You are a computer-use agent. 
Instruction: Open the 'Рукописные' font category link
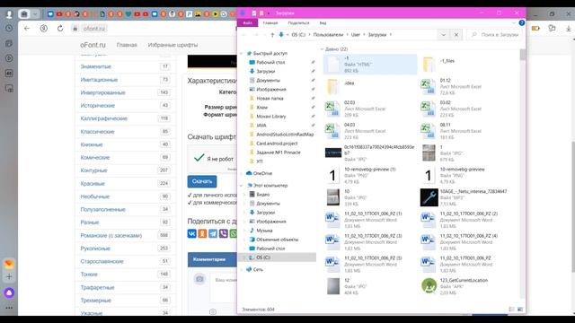click(95, 249)
